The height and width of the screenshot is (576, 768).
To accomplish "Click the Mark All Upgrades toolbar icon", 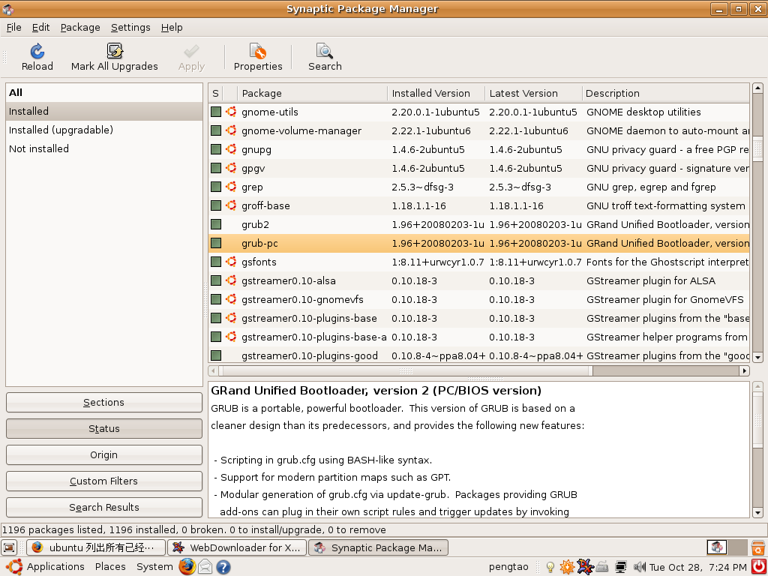I will 115,51.
